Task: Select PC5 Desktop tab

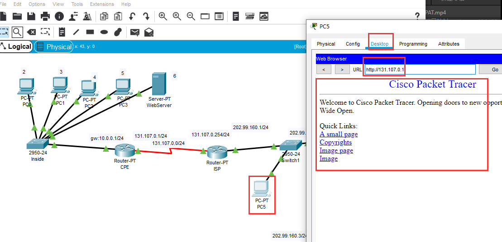Action: click(x=380, y=44)
